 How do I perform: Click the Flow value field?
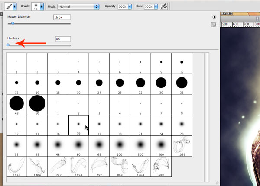pos(149,6)
